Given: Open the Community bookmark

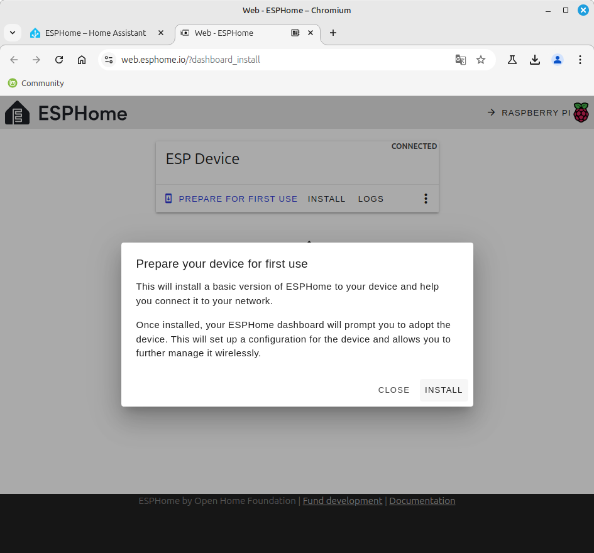Looking at the screenshot, I should click(x=36, y=83).
